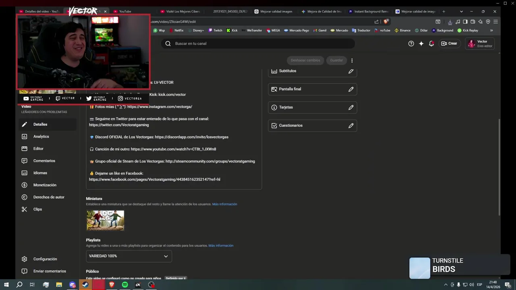
Task: Open the Netflix bookmark
Action: (176, 30)
